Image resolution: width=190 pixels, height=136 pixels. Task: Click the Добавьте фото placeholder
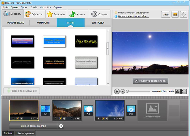coord(153,110)
